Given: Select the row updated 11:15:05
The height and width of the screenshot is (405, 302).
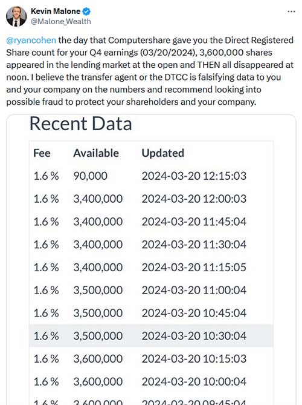Looking at the screenshot, I should 151,268.
